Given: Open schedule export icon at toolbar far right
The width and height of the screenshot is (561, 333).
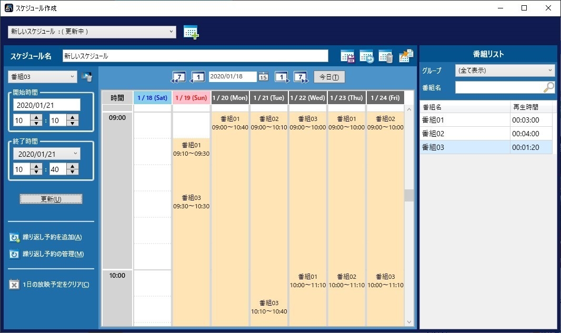Looking at the screenshot, I should [405, 55].
